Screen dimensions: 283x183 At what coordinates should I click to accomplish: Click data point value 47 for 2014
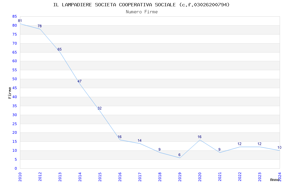click(80, 81)
